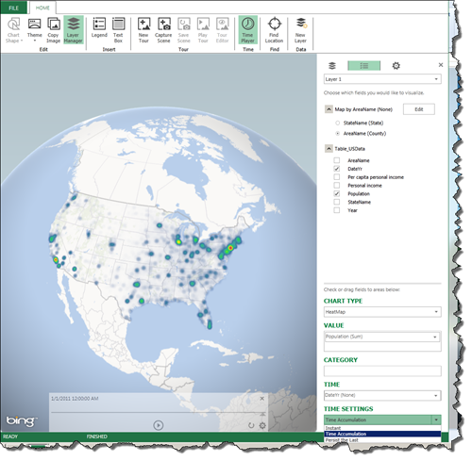Insert a Legend from the ribbon
Image resolution: width=472 pixels, height=461 pixels.
pos(99,28)
